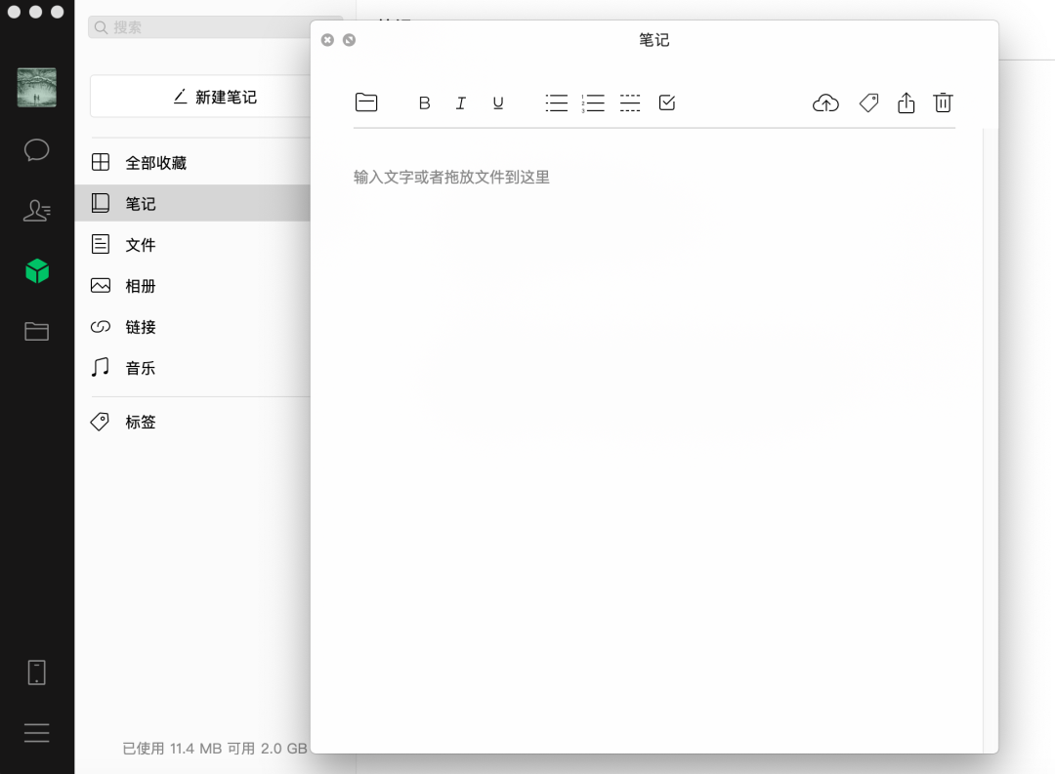Screen dimensions: 1055x774
Task: Click the cloud upload icon
Action: (825, 102)
